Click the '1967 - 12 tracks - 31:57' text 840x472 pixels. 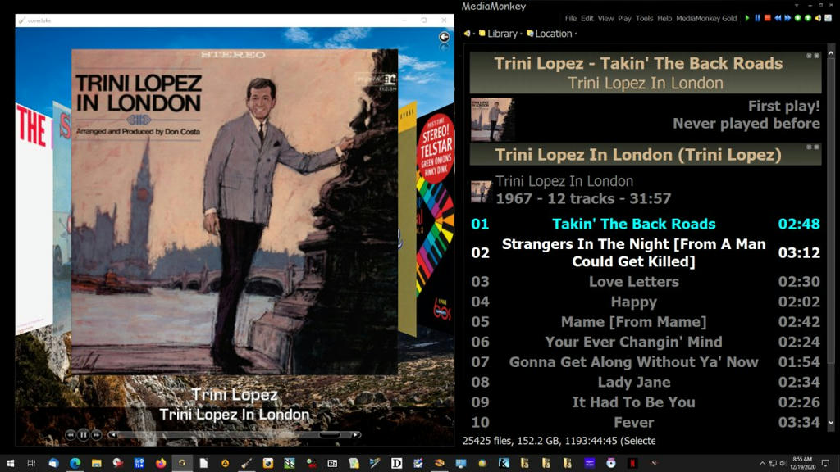583,198
